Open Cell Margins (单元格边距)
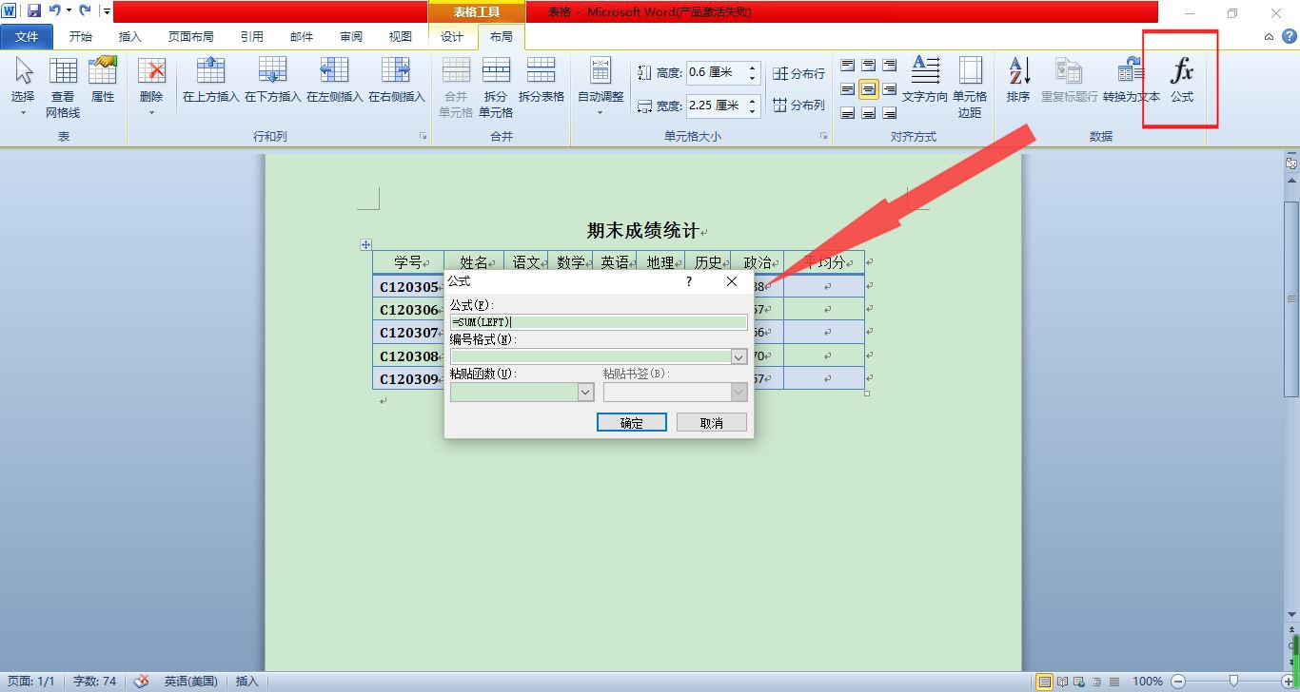The height and width of the screenshot is (692, 1300). (x=970, y=87)
